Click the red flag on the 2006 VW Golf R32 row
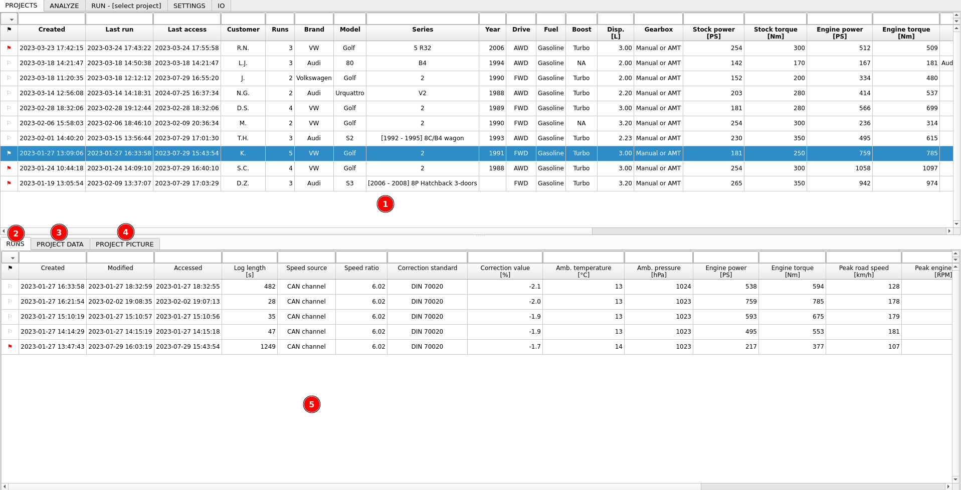Image resolution: width=961 pixels, height=490 pixels. pyautogui.click(x=10, y=48)
